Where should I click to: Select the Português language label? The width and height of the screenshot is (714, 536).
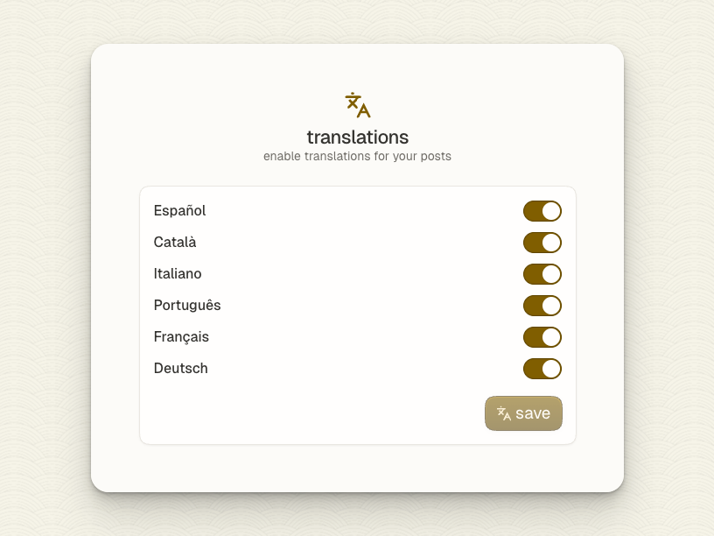pos(187,305)
